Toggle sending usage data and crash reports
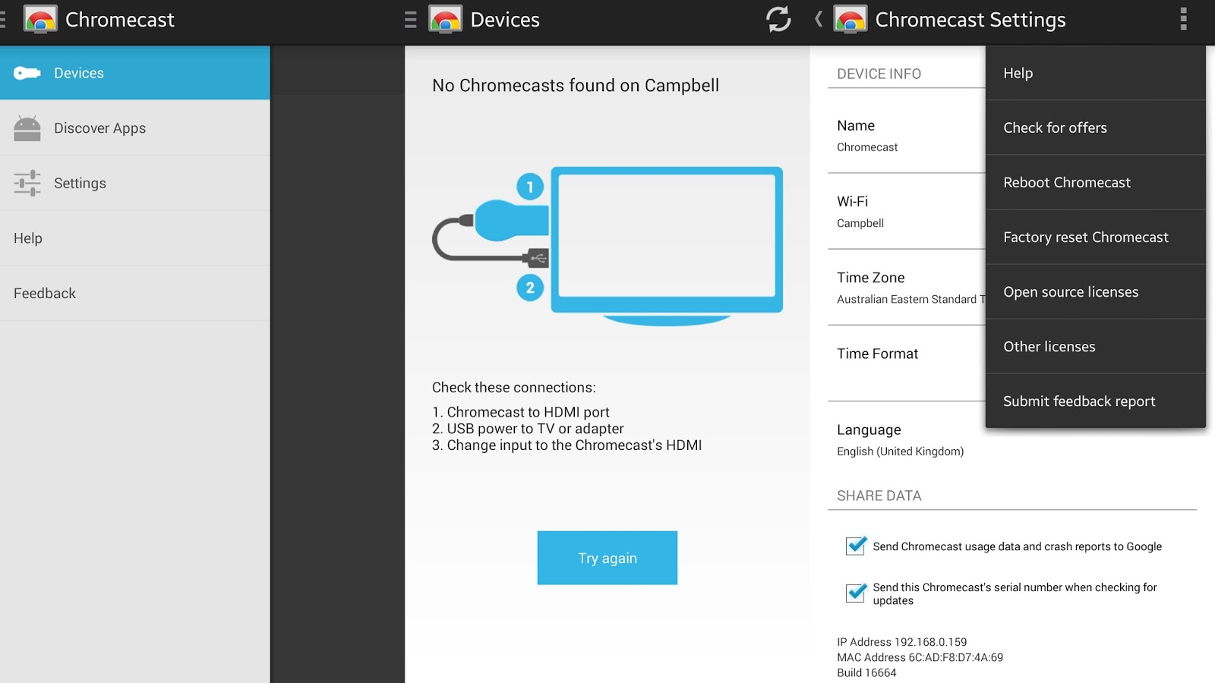Viewport: 1215px width, 683px height. click(x=856, y=546)
